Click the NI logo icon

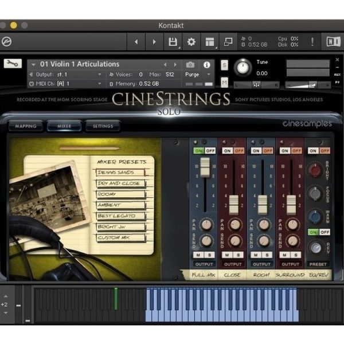coord(333,42)
